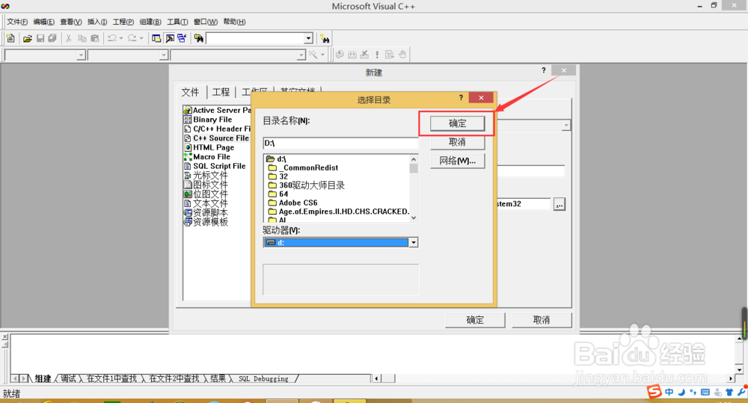This screenshot has width=748, height=403.
Task: Click the Open file folder icon
Action: pyautogui.click(x=28, y=38)
